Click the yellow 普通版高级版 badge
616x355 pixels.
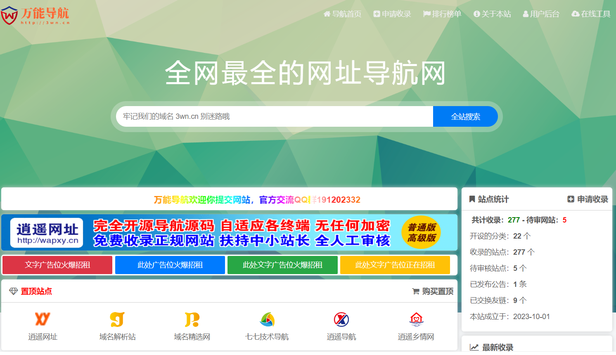click(x=421, y=232)
